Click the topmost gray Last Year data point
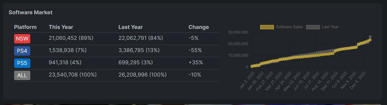The height and width of the screenshot is (105, 387). [370, 37]
